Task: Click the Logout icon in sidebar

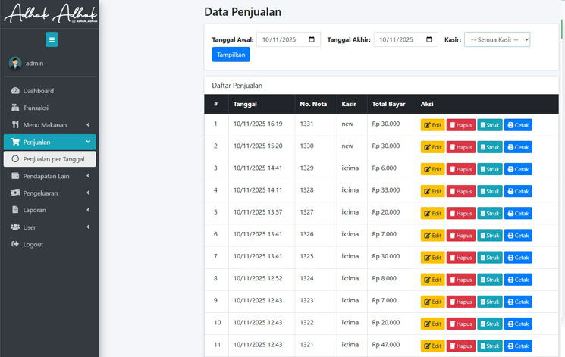Action: pos(15,244)
